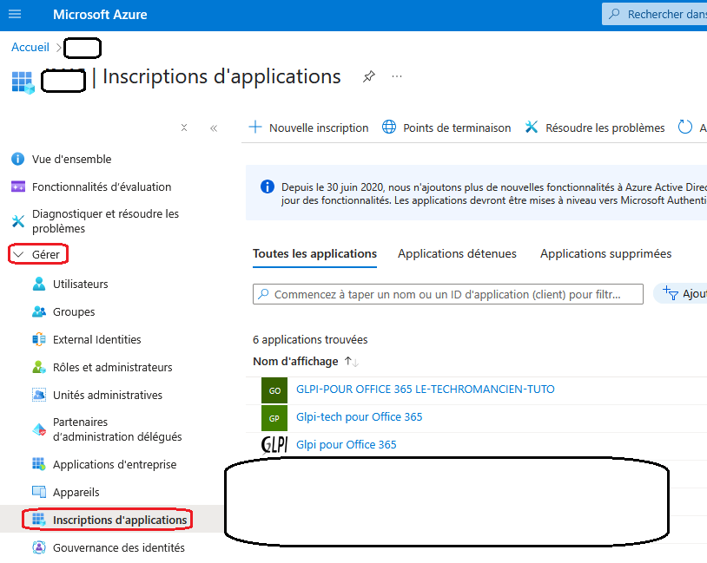The height and width of the screenshot is (563, 707).
Task: Select the Toutes les applications tab
Action: (x=314, y=253)
